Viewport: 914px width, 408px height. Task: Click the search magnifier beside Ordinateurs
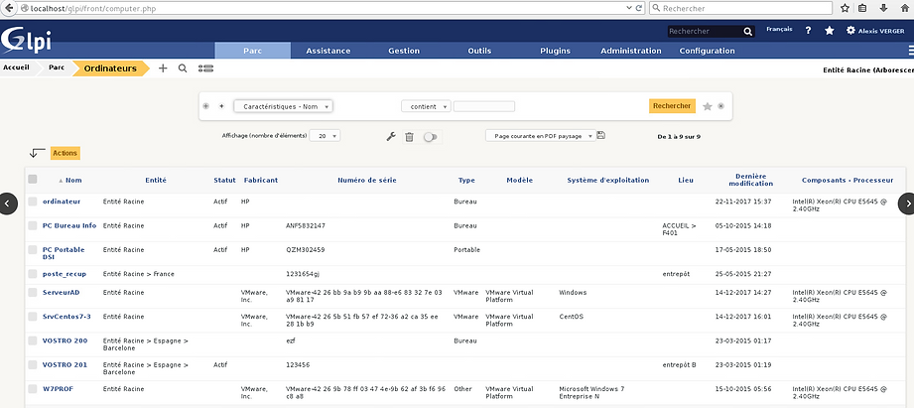183,68
